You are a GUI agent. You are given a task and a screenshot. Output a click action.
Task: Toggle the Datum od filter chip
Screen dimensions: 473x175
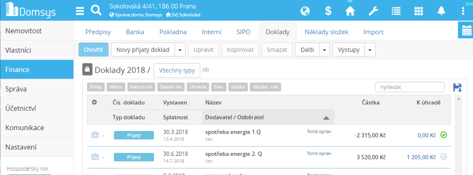(141, 87)
